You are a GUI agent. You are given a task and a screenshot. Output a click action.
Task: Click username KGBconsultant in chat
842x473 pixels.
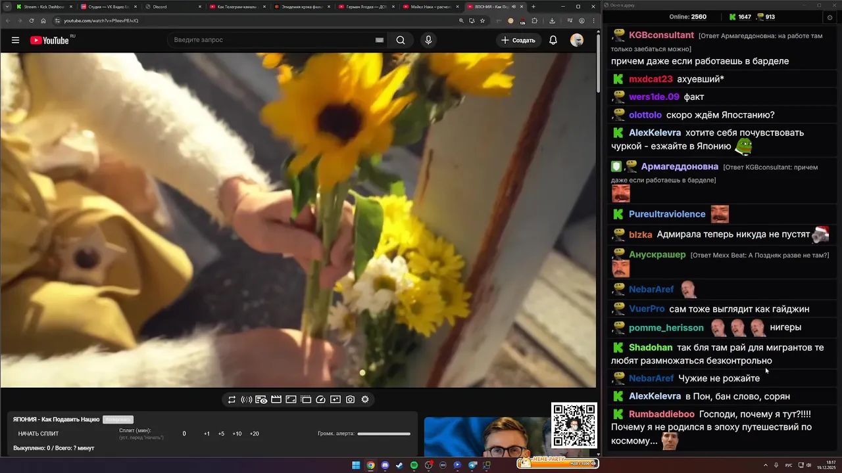tap(661, 35)
